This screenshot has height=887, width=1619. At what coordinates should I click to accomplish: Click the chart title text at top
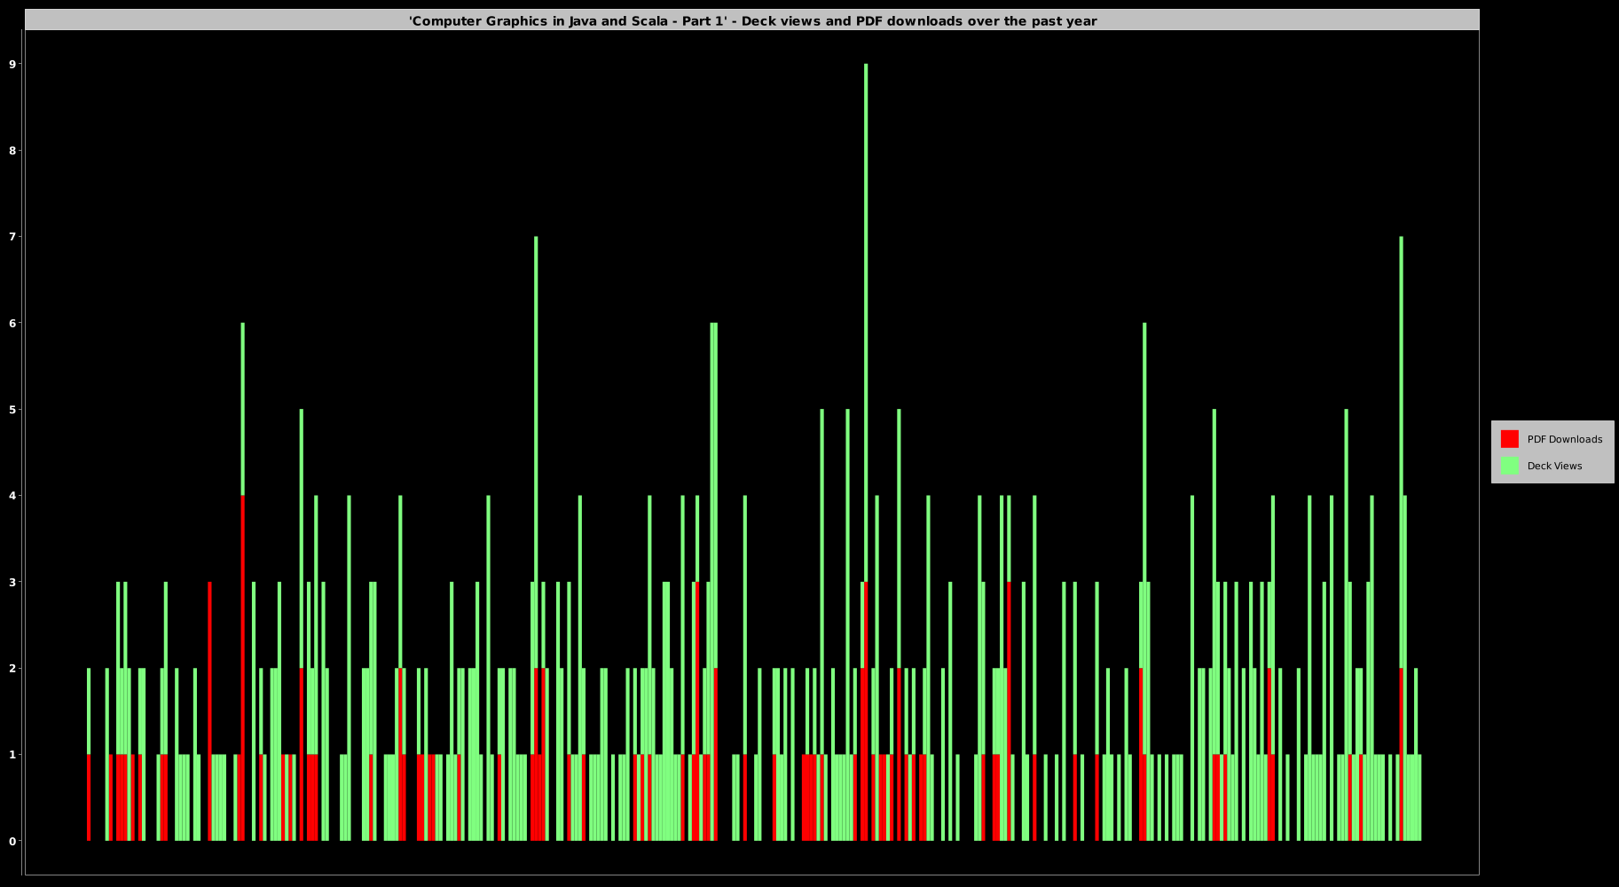coord(752,20)
